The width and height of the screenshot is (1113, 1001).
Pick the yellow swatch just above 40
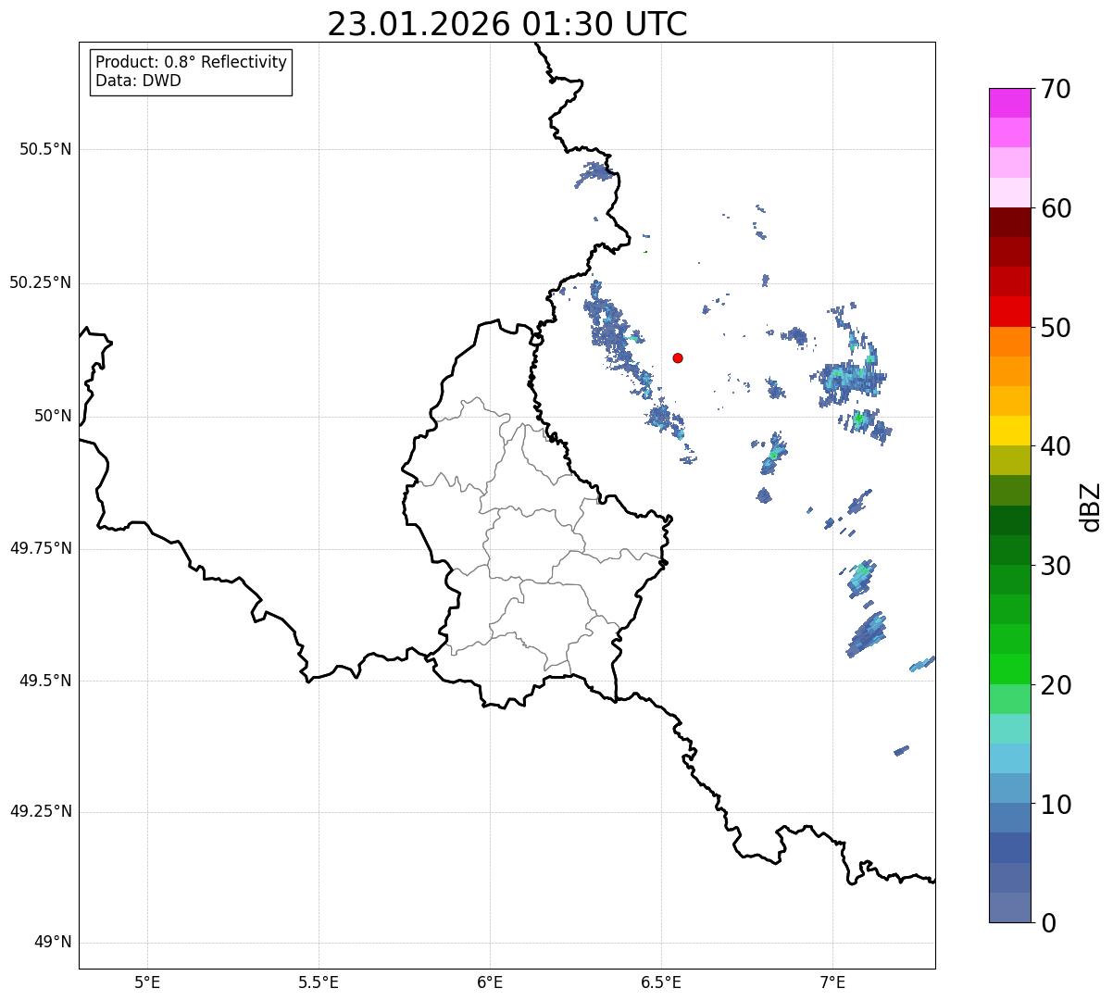click(1009, 431)
